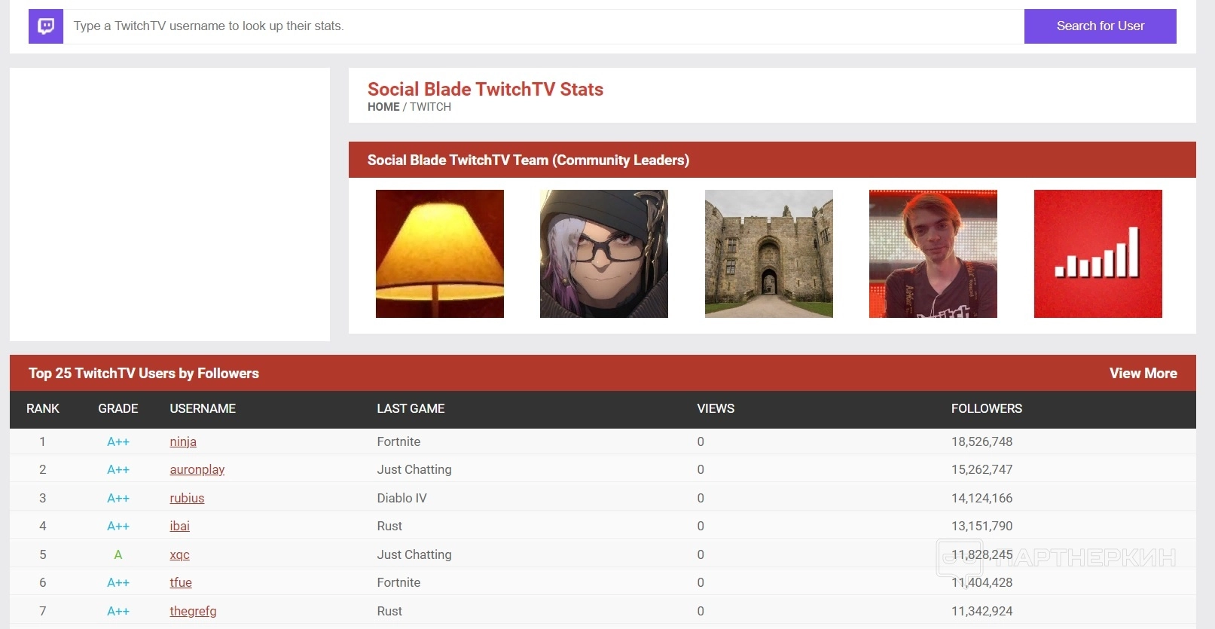Open auronplay's Twitch stats page

(x=197, y=469)
